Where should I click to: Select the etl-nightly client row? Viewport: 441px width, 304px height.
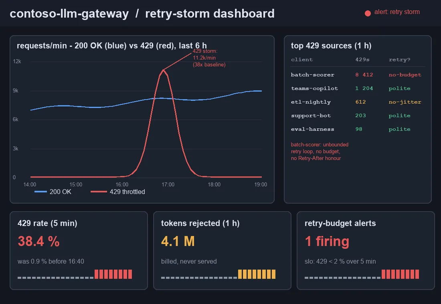click(358, 102)
